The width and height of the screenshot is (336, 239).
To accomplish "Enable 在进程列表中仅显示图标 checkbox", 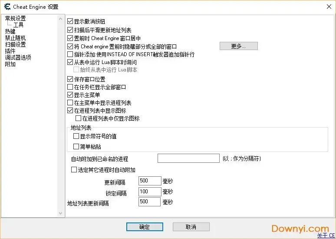I will coord(78,118).
